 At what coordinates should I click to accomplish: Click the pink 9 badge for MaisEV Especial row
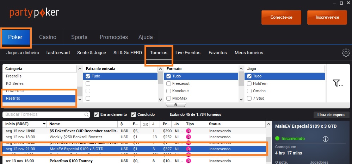pos(189,149)
